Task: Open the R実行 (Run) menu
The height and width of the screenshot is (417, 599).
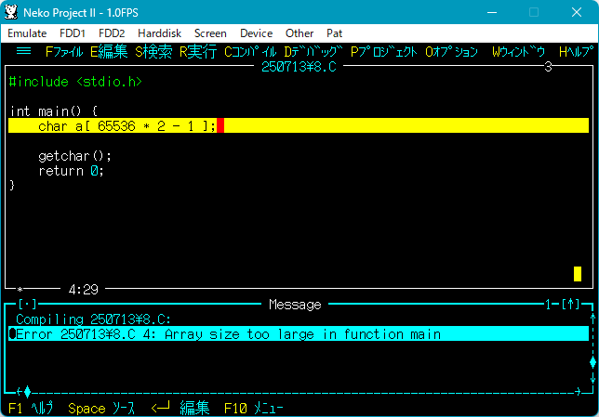Action: (x=198, y=51)
